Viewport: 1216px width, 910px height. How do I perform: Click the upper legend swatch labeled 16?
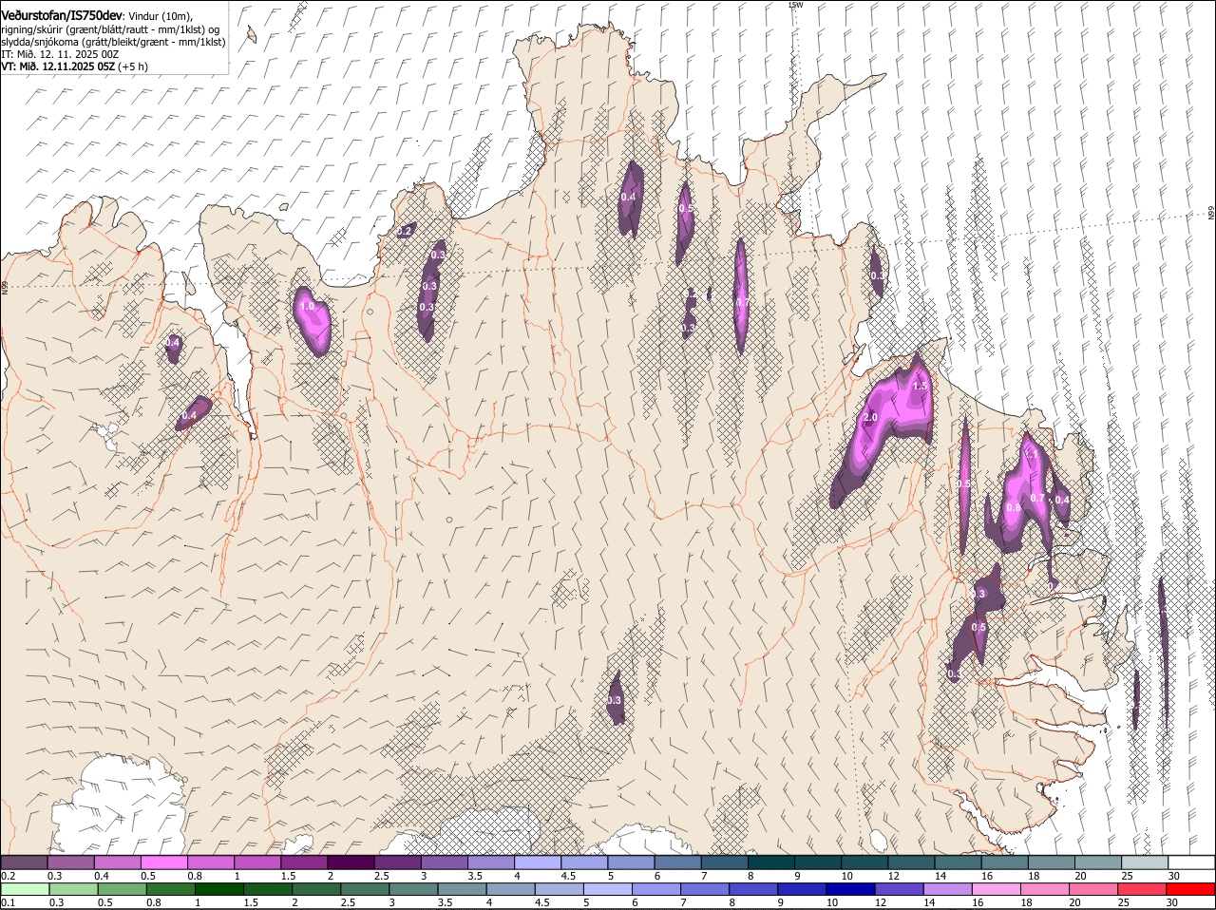point(1004,862)
